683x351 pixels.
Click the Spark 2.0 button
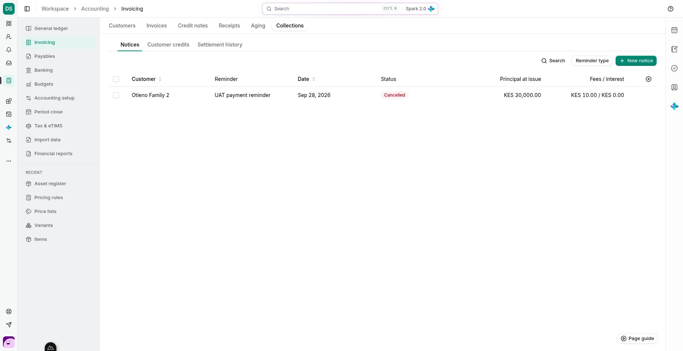(420, 9)
